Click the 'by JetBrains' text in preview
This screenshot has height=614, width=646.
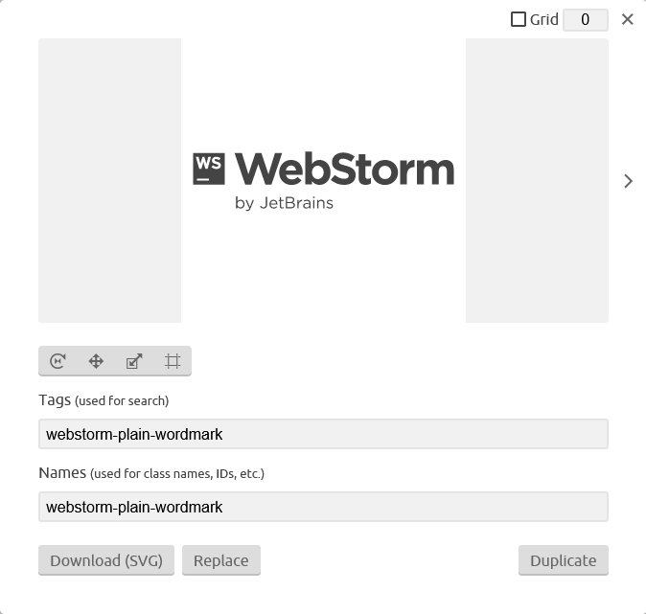pos(285,203)
